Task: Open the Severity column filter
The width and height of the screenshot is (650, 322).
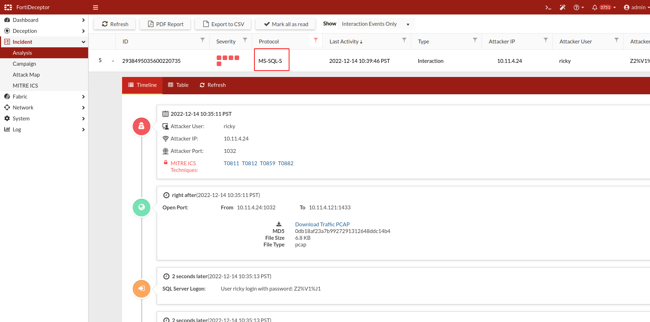Action: pos(245,40)
